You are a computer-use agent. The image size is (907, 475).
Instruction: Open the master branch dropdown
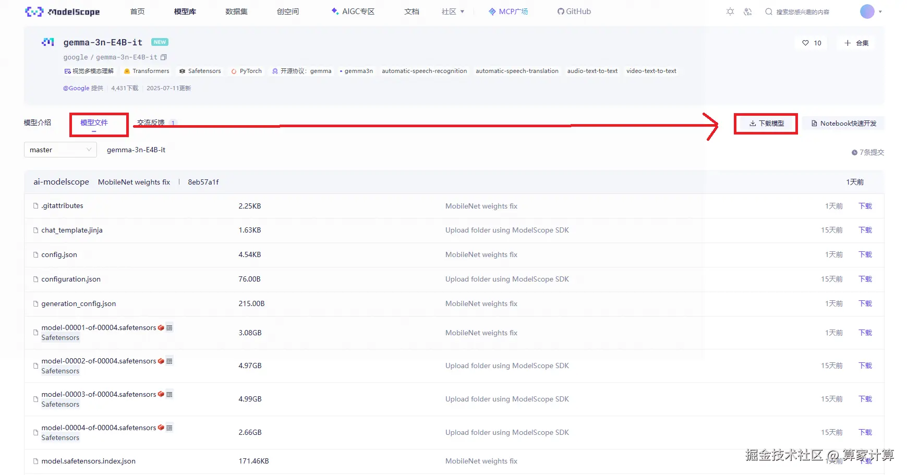coord(61,150)
